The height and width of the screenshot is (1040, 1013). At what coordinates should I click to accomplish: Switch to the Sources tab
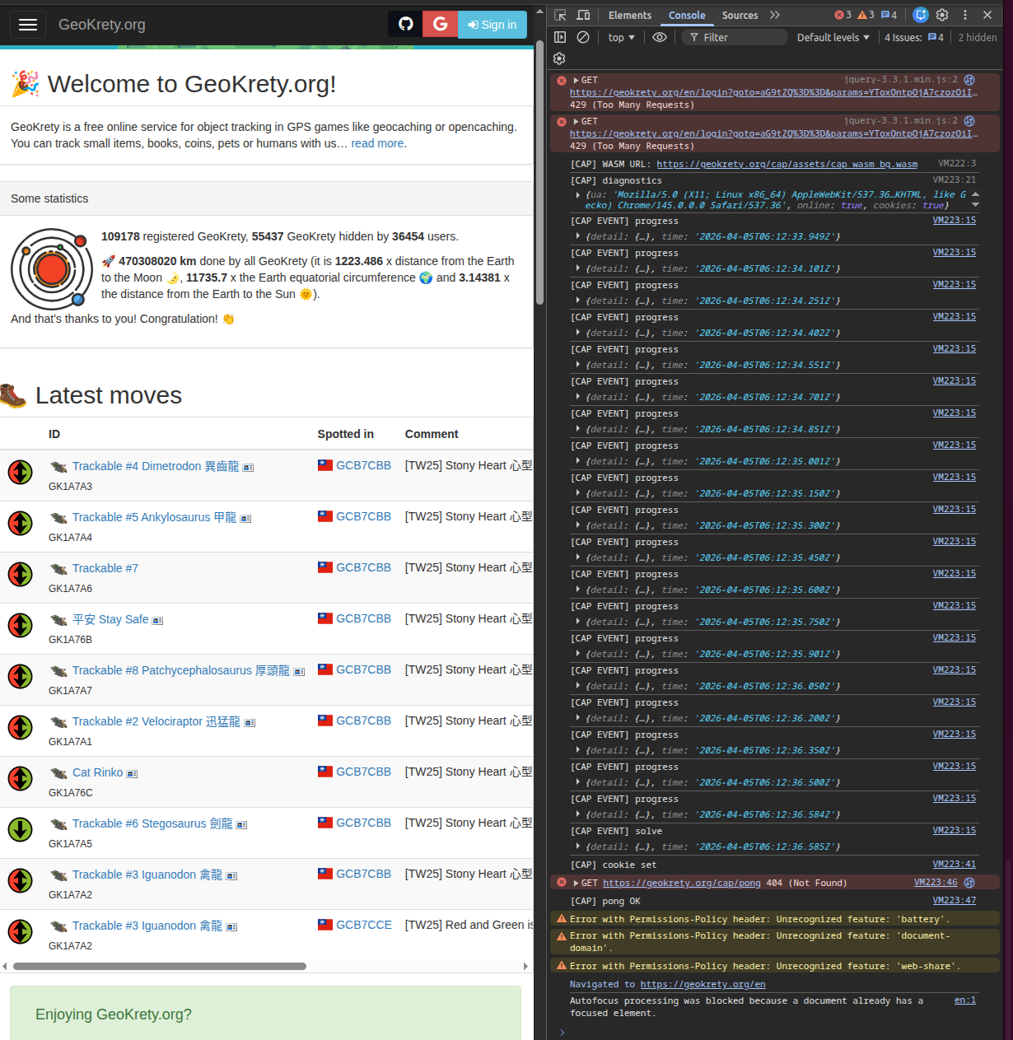click(x=740, y=15)
